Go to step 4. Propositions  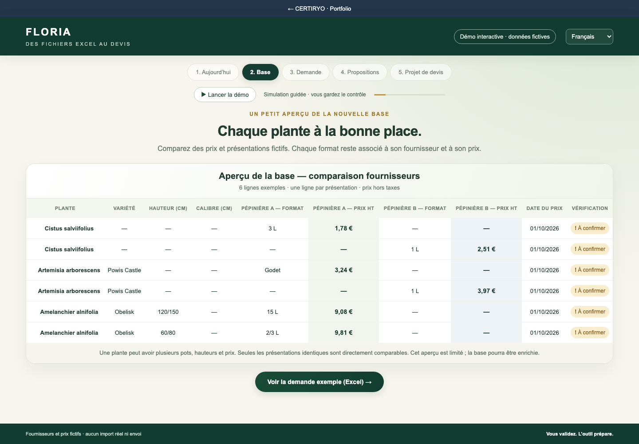pyautogui.click(x=360, y=72)
